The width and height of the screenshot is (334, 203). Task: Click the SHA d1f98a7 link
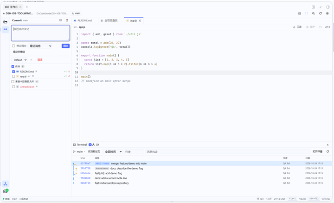(85, 164)
